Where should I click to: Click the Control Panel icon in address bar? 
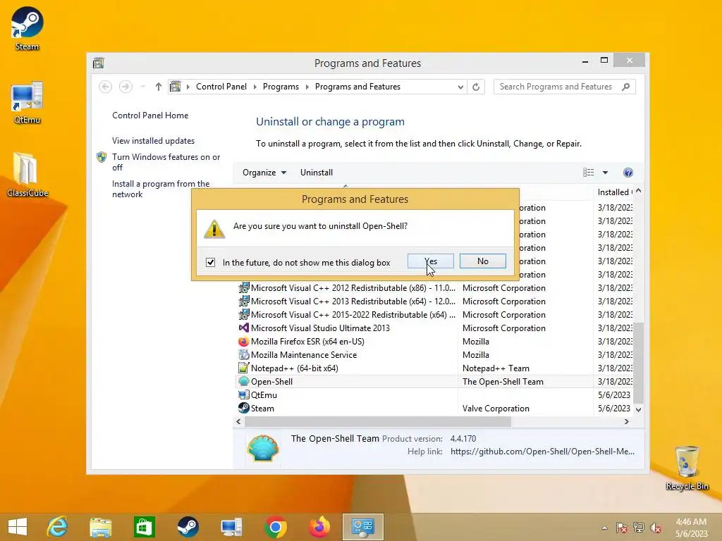point(176,87)
